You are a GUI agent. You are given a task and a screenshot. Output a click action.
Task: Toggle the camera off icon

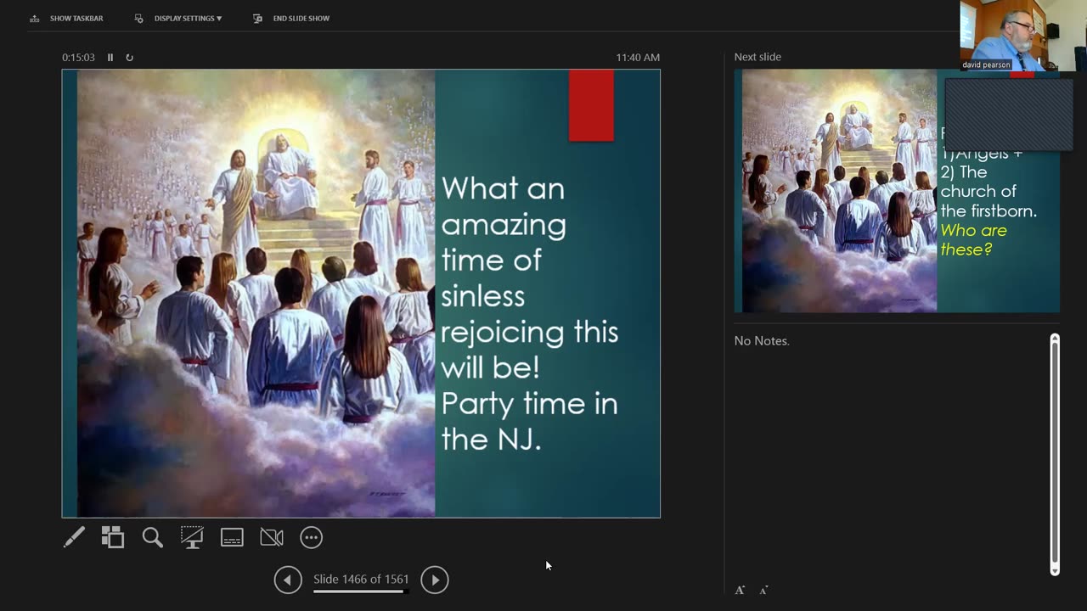click(x=272, y=537)
